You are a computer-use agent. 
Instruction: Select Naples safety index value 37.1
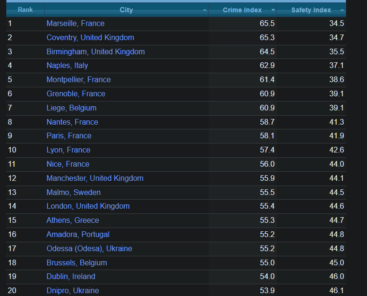click(x=337, y=65)
